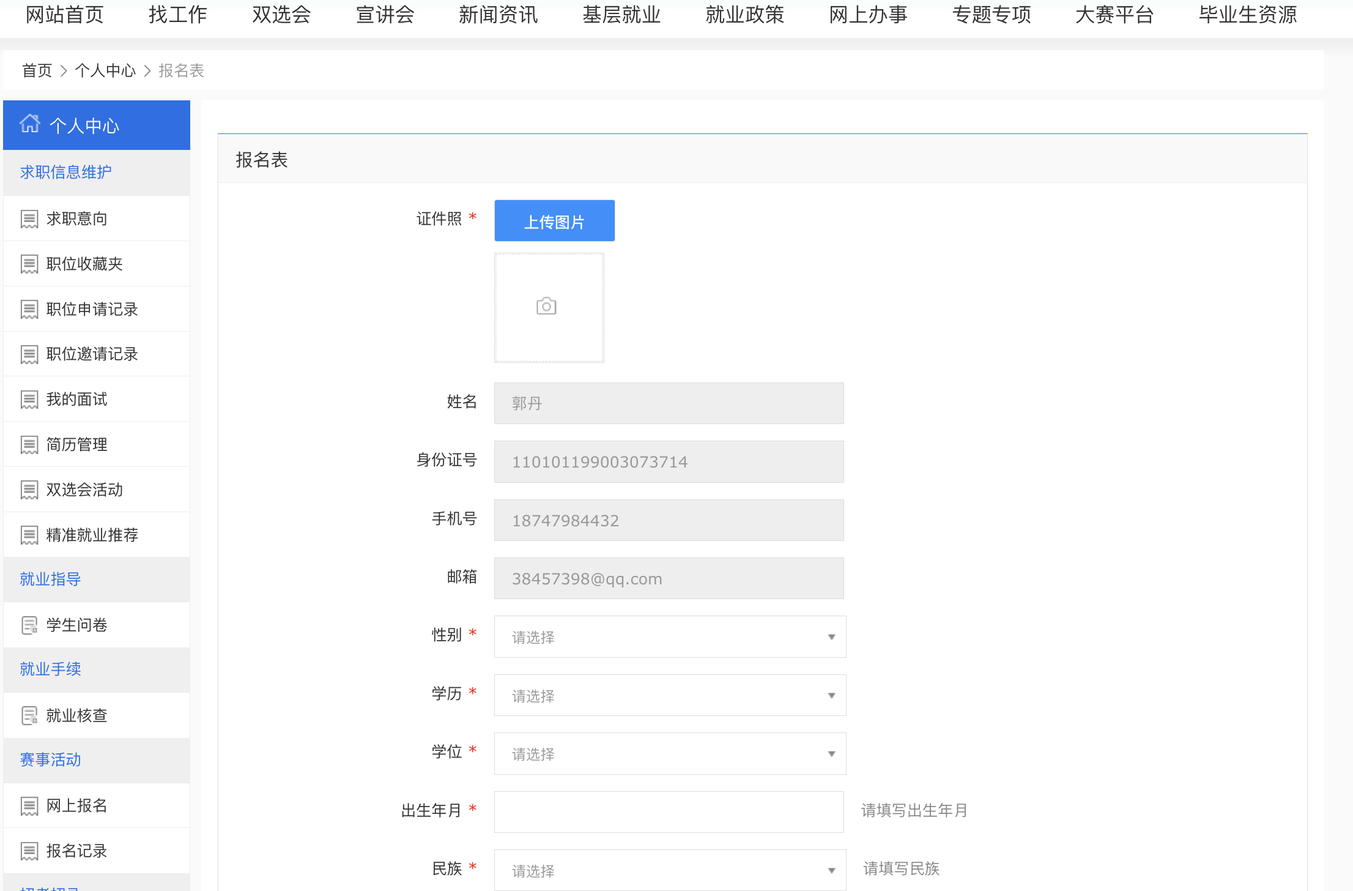Click the icon beside 简历管理
1353x891 pixels.
click(x=29, y=445)
